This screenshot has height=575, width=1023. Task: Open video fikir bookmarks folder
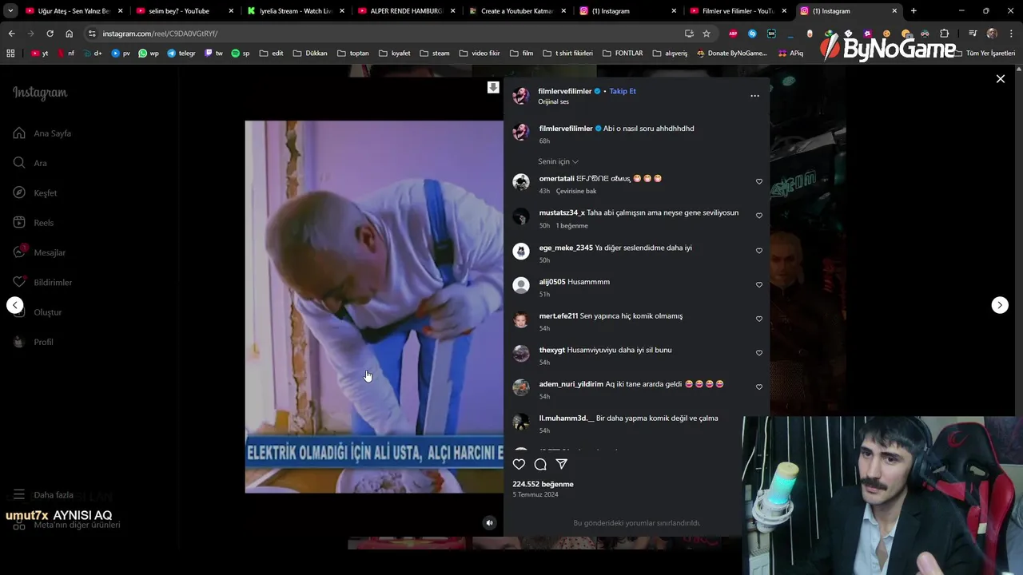pos(479,54)
